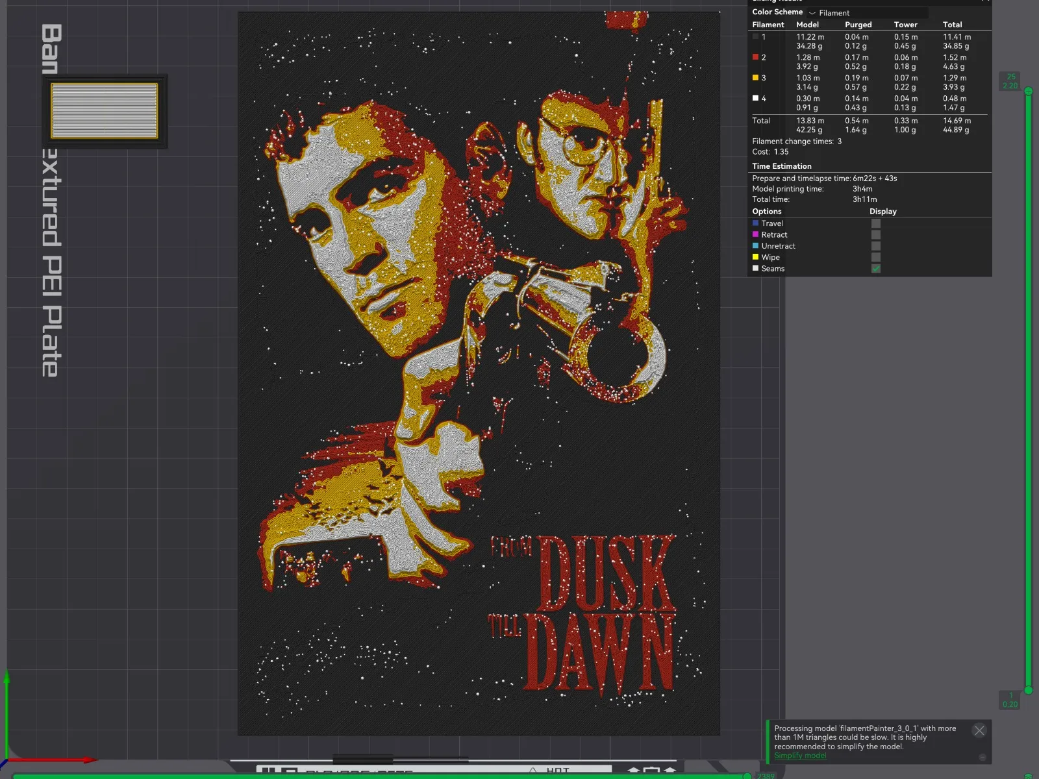Click the notification's small collapse icon
Screen dimensions: 1039x779
(x=982, y=757)
